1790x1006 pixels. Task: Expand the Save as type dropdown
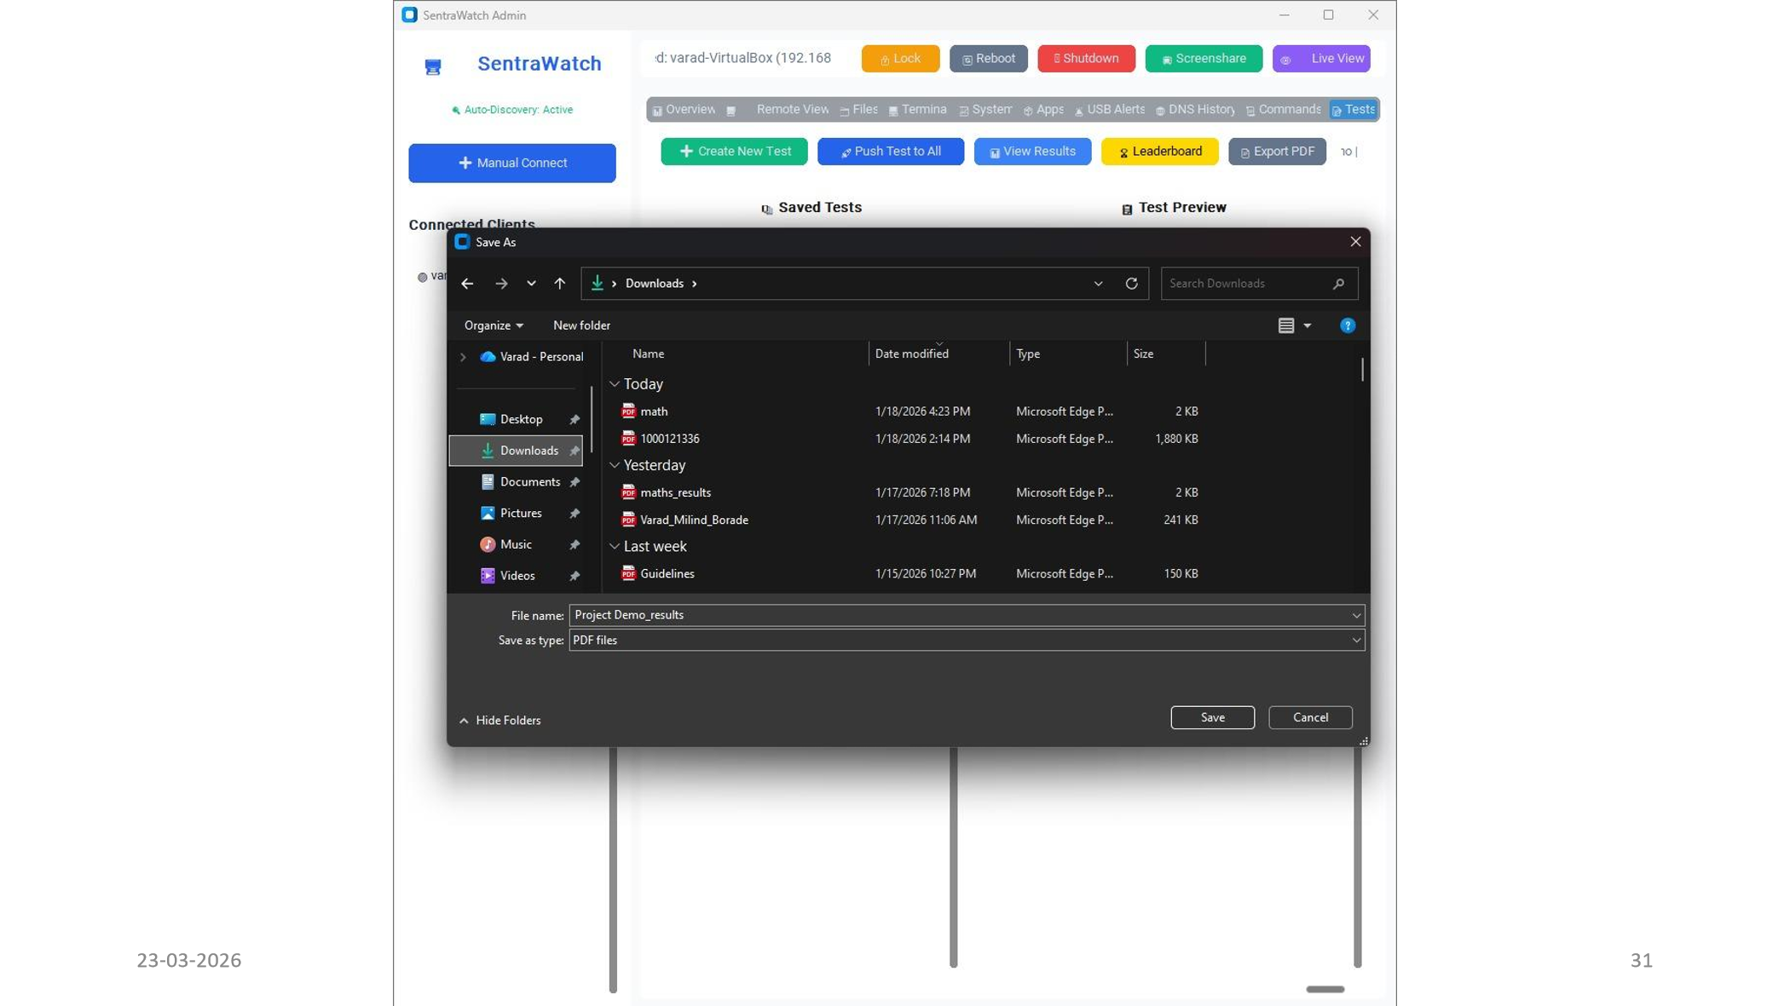[x=1355, y=641]
